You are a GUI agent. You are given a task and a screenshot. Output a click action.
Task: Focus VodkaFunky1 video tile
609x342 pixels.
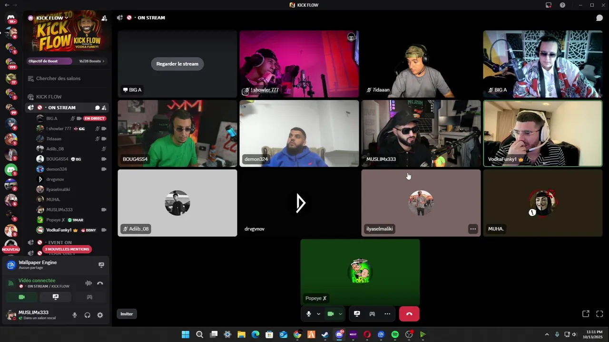[x=543, y=133]
